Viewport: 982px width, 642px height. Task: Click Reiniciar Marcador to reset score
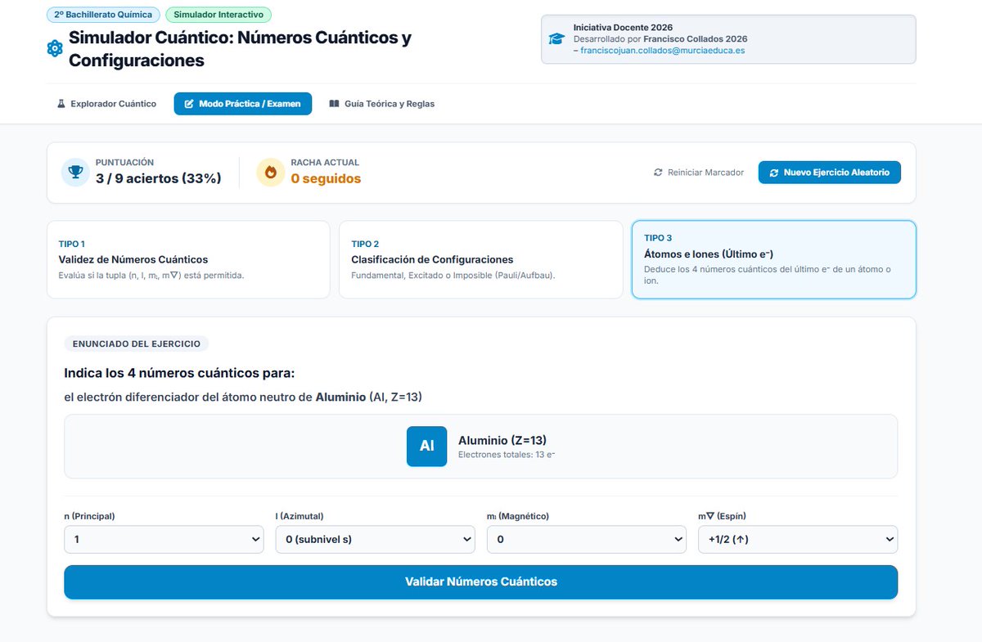pyautogui.click(x=699, y=173)
